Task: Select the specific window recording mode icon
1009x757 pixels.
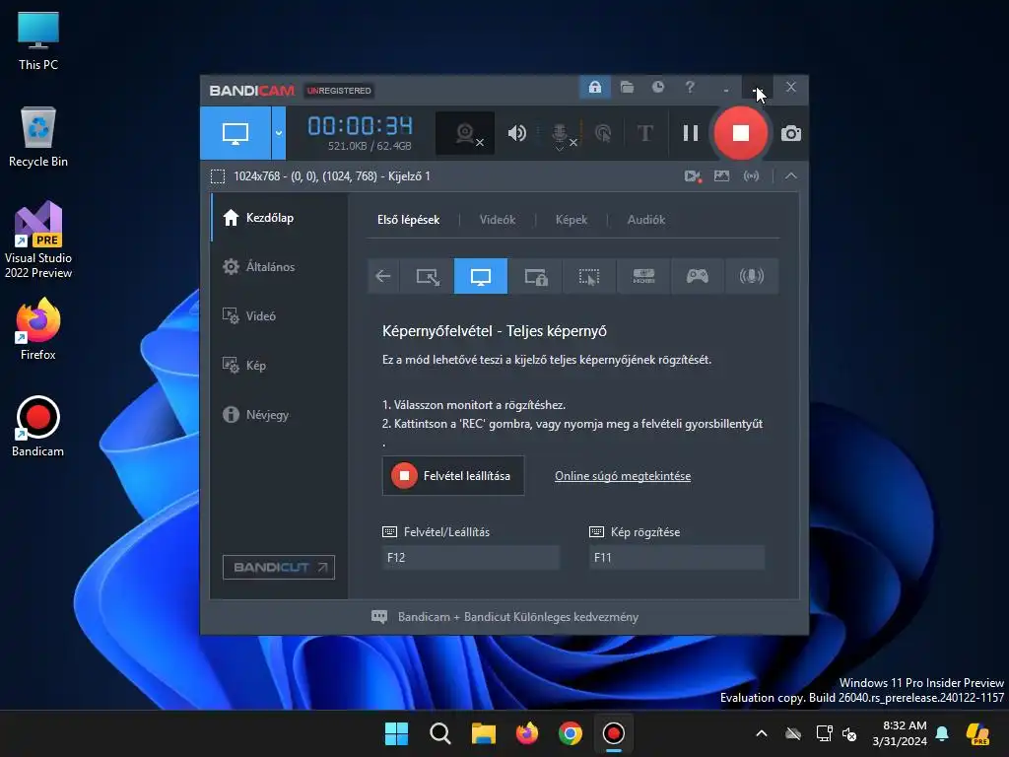Action: tap(535, 276)
